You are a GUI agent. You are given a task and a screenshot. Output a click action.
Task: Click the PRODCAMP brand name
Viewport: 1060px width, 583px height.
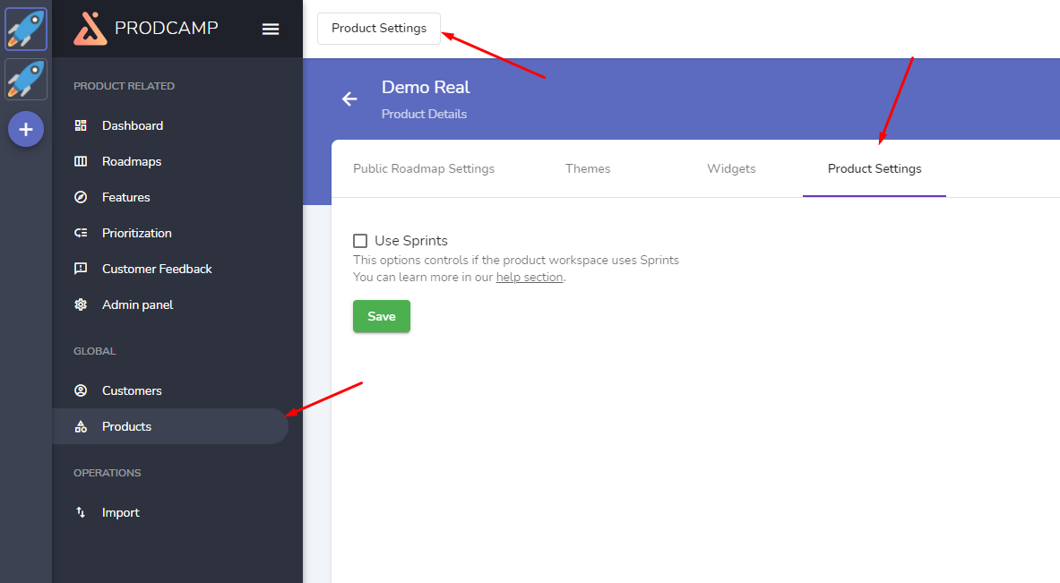point(167,28)
